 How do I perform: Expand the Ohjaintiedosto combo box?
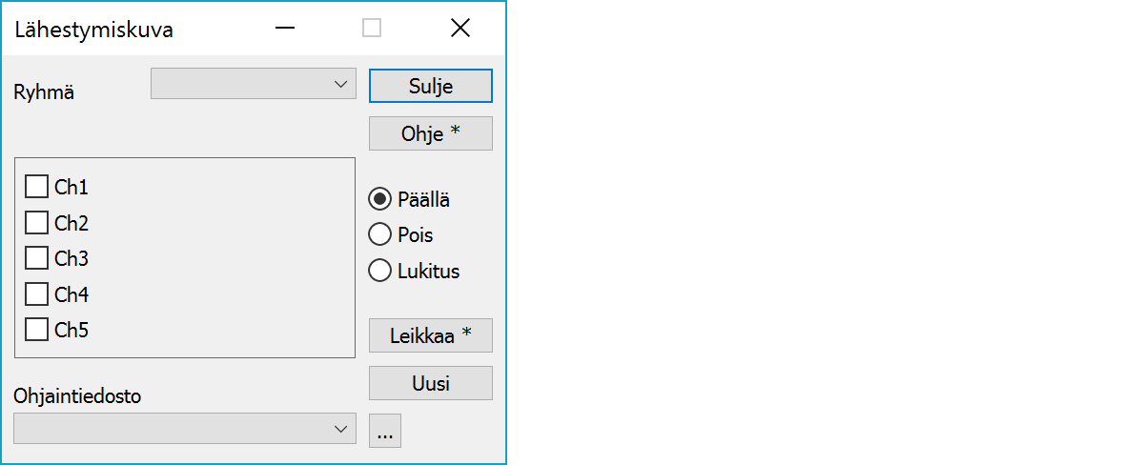[185, 429]
